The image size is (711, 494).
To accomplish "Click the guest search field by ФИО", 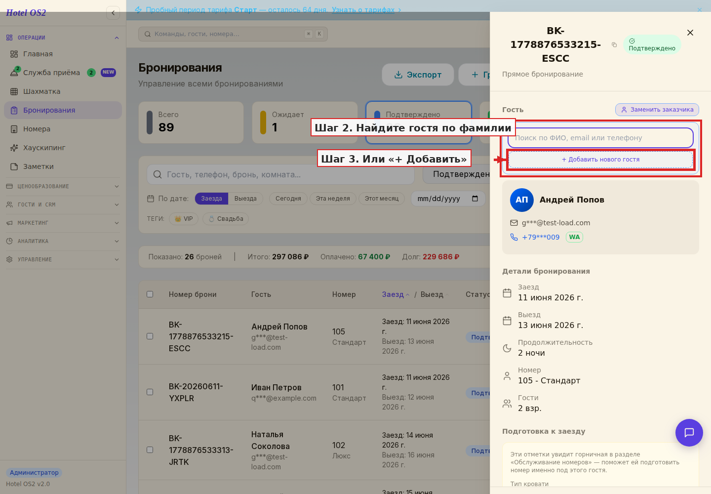I will pos(600,138).
